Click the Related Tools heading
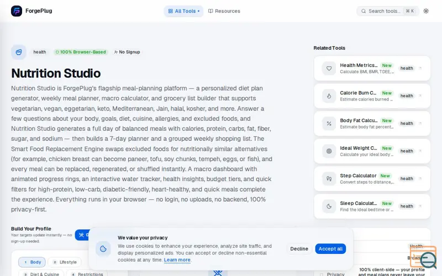 coord(329,48)
